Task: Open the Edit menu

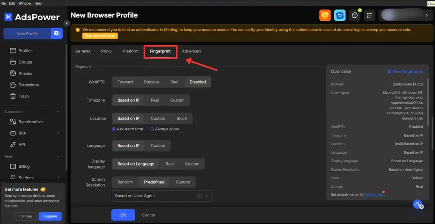Action: (x=12, y=3)
